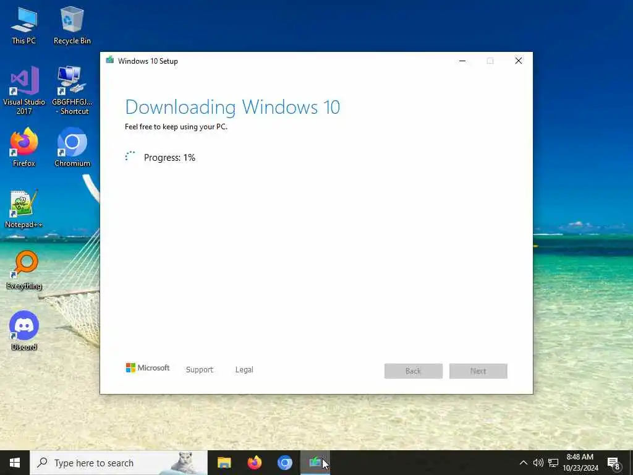This screenshot has height=475, width=633.
Task: Open the network status tray icon
Action: (553, 463)
